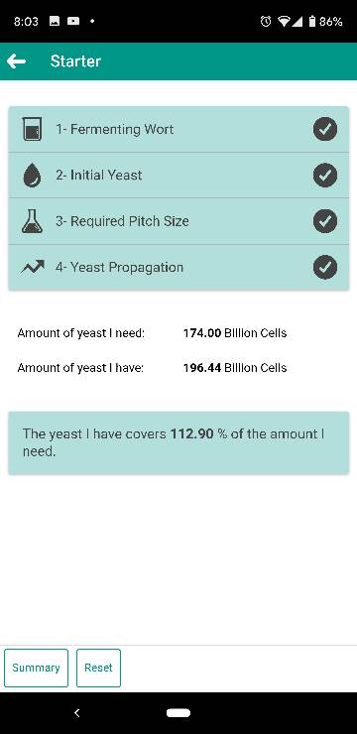Tap the Android home pill

click(178, 713)
